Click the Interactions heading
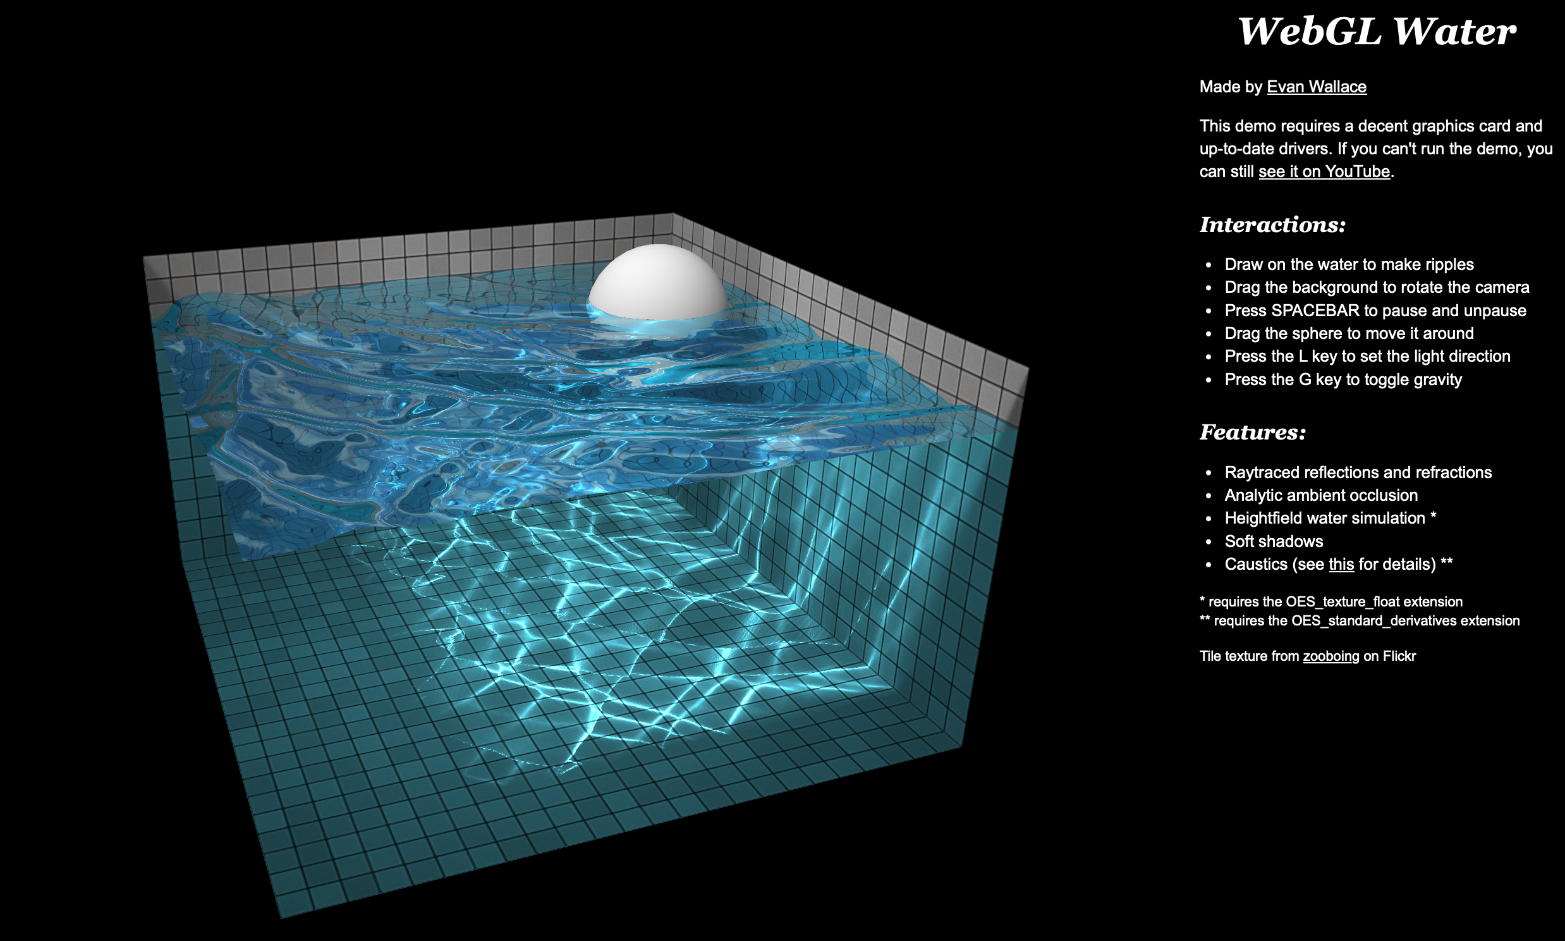Screen dimensions: 1565x941 tap(1272, 224)
